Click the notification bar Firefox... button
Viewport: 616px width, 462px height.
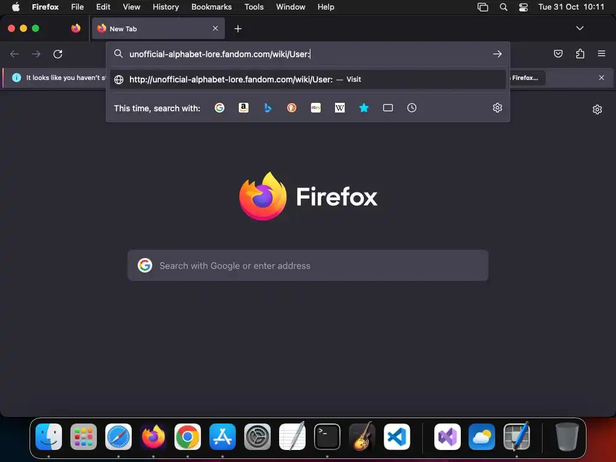(526, 78)
